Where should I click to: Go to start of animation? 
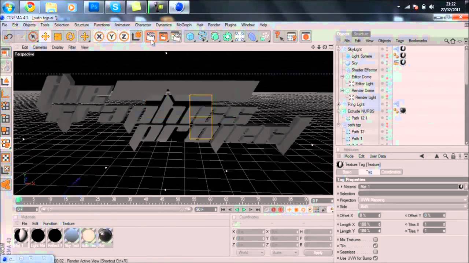pos(223,210)
